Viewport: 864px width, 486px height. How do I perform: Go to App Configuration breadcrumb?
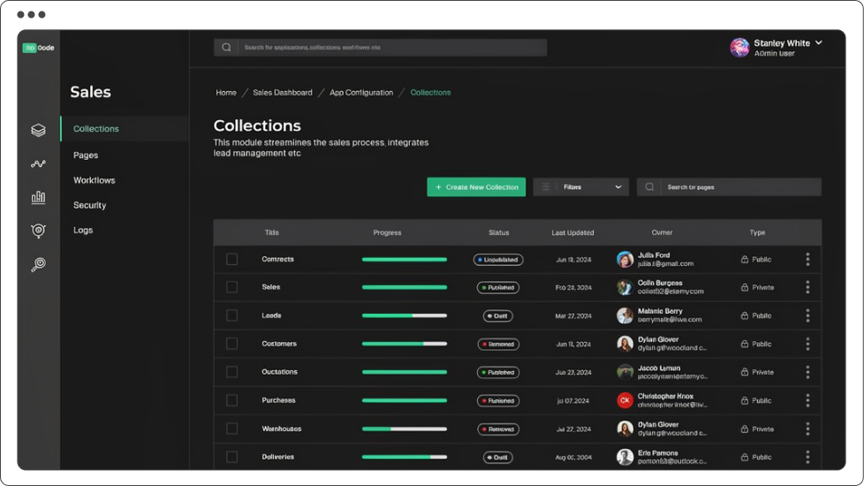click(x=361, y=93)
